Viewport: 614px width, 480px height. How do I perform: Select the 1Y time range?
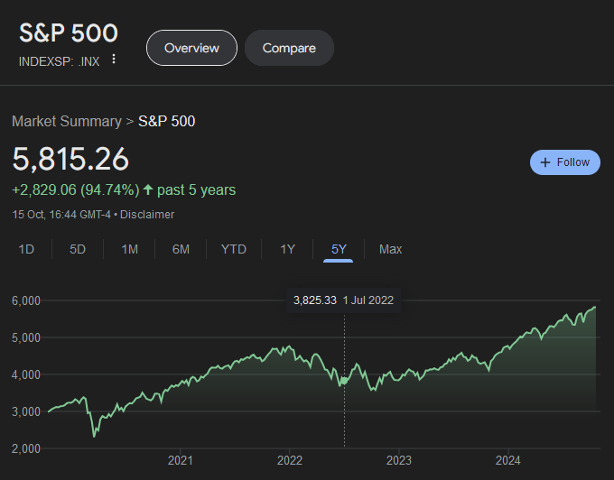tap(287, 249)
